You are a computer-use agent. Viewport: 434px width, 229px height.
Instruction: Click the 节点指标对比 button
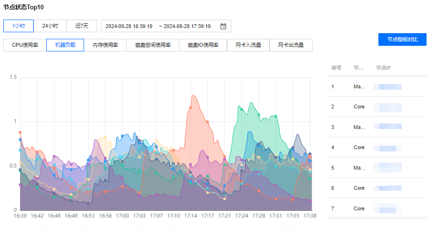(402, 40)
